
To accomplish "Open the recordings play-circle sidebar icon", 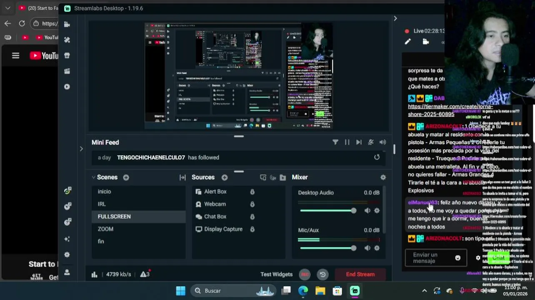I will tap(67, 87).
